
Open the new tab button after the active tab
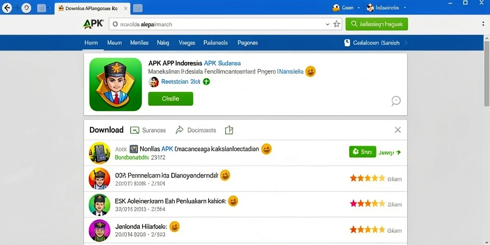(x=138, y=8)
